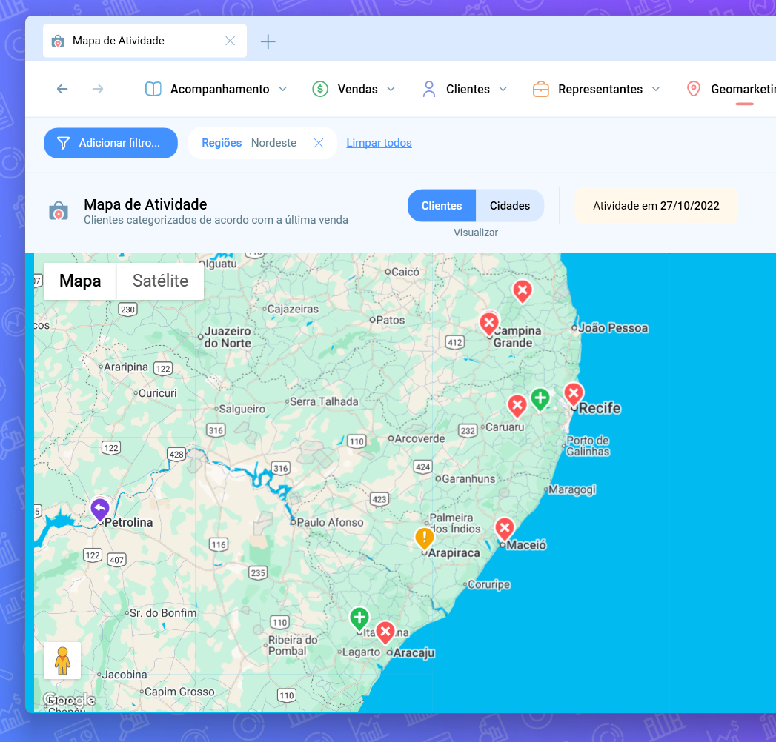Click the Limpar todos link
The width and height of the screenshot is (776, 742).
tap(379, 144)
